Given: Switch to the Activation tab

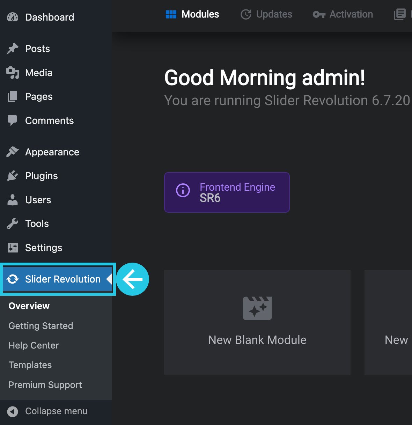Looking at the screenshot, I should (343, 14).
